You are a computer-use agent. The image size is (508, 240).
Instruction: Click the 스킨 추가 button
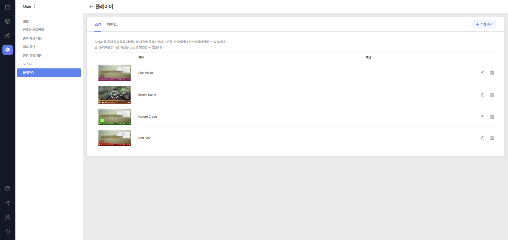(484, 24)
